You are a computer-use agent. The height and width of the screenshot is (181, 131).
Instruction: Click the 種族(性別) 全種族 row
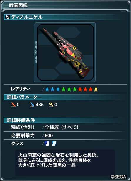[x=65, y=128]
